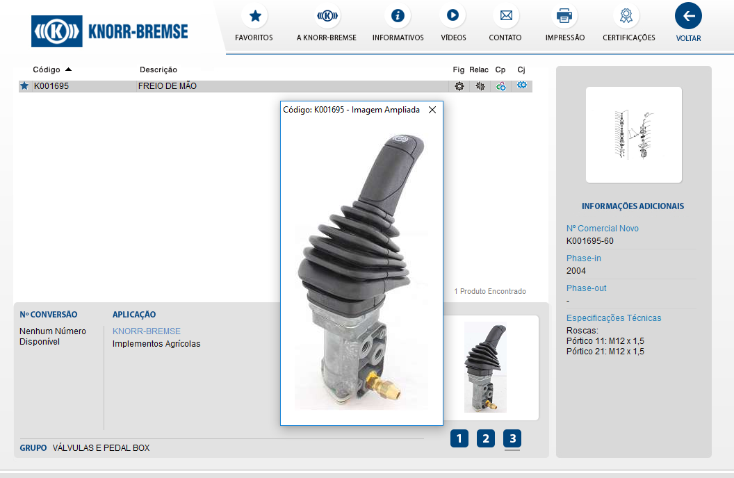Open the Relac icon for K001695
Image resolution: width=734 pixels, height=478 pixels.
point(480,86)
